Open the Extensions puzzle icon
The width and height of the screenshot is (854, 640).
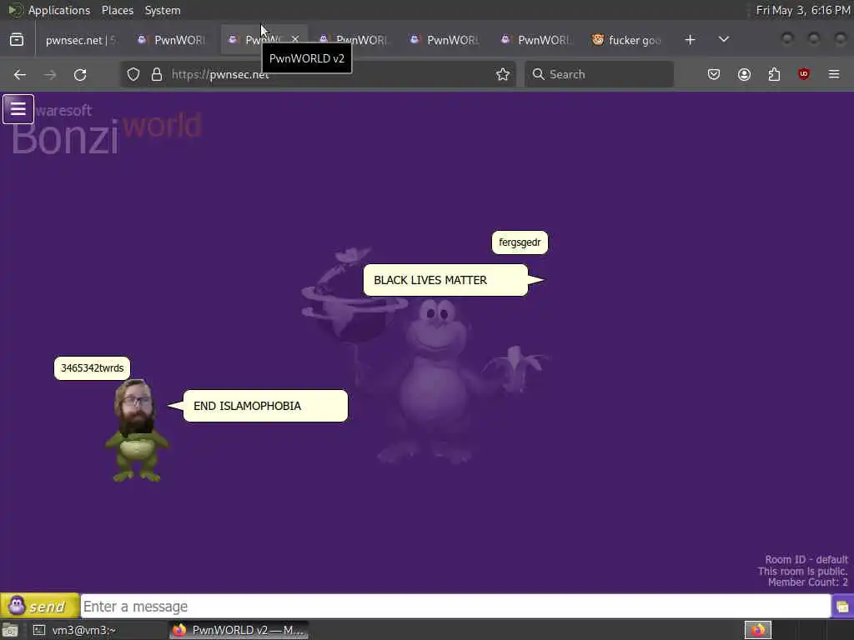click(774, 74)
